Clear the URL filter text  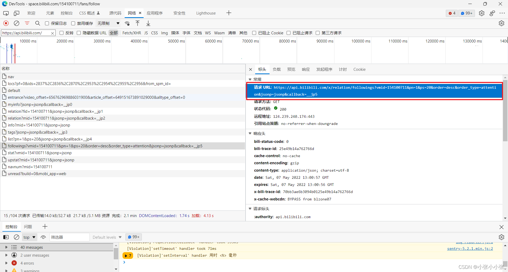(52, 33)
